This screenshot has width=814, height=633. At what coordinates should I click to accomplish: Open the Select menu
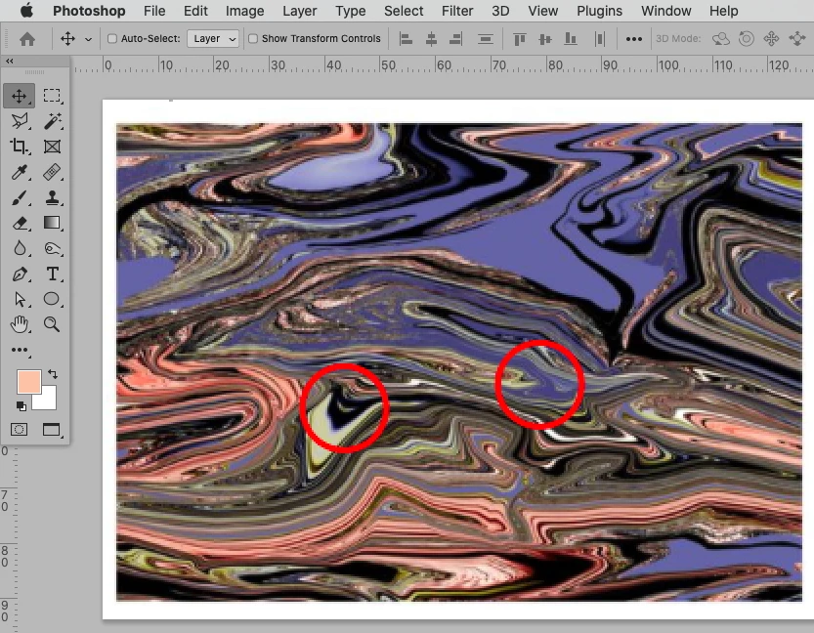pos(404,11)
